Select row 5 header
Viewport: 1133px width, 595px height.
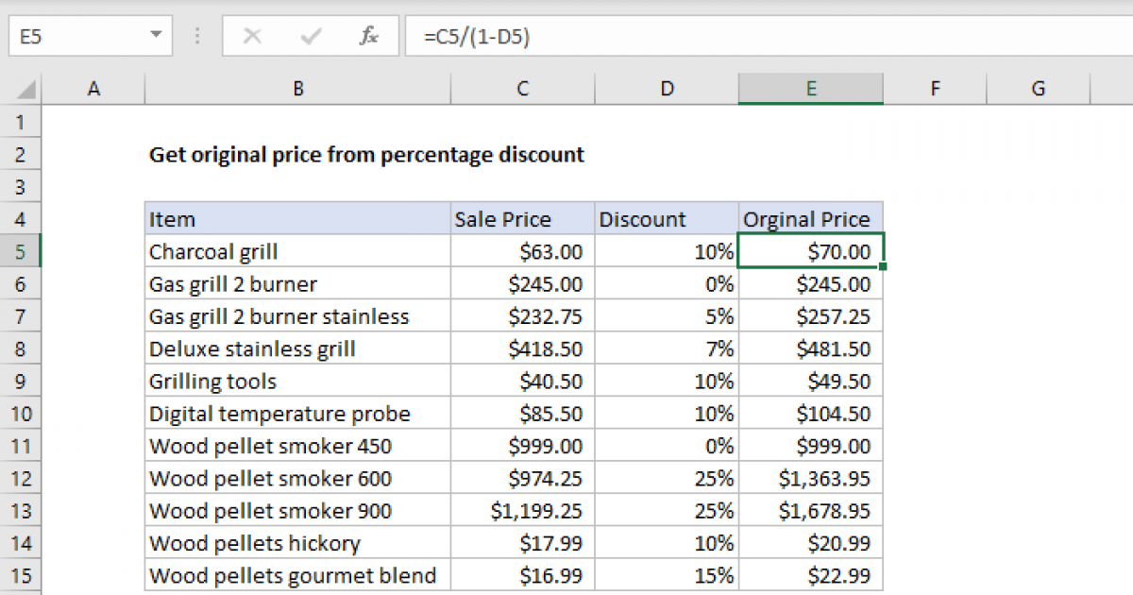[22, 252]
